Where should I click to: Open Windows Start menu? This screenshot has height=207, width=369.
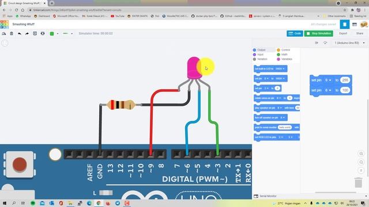4,203
